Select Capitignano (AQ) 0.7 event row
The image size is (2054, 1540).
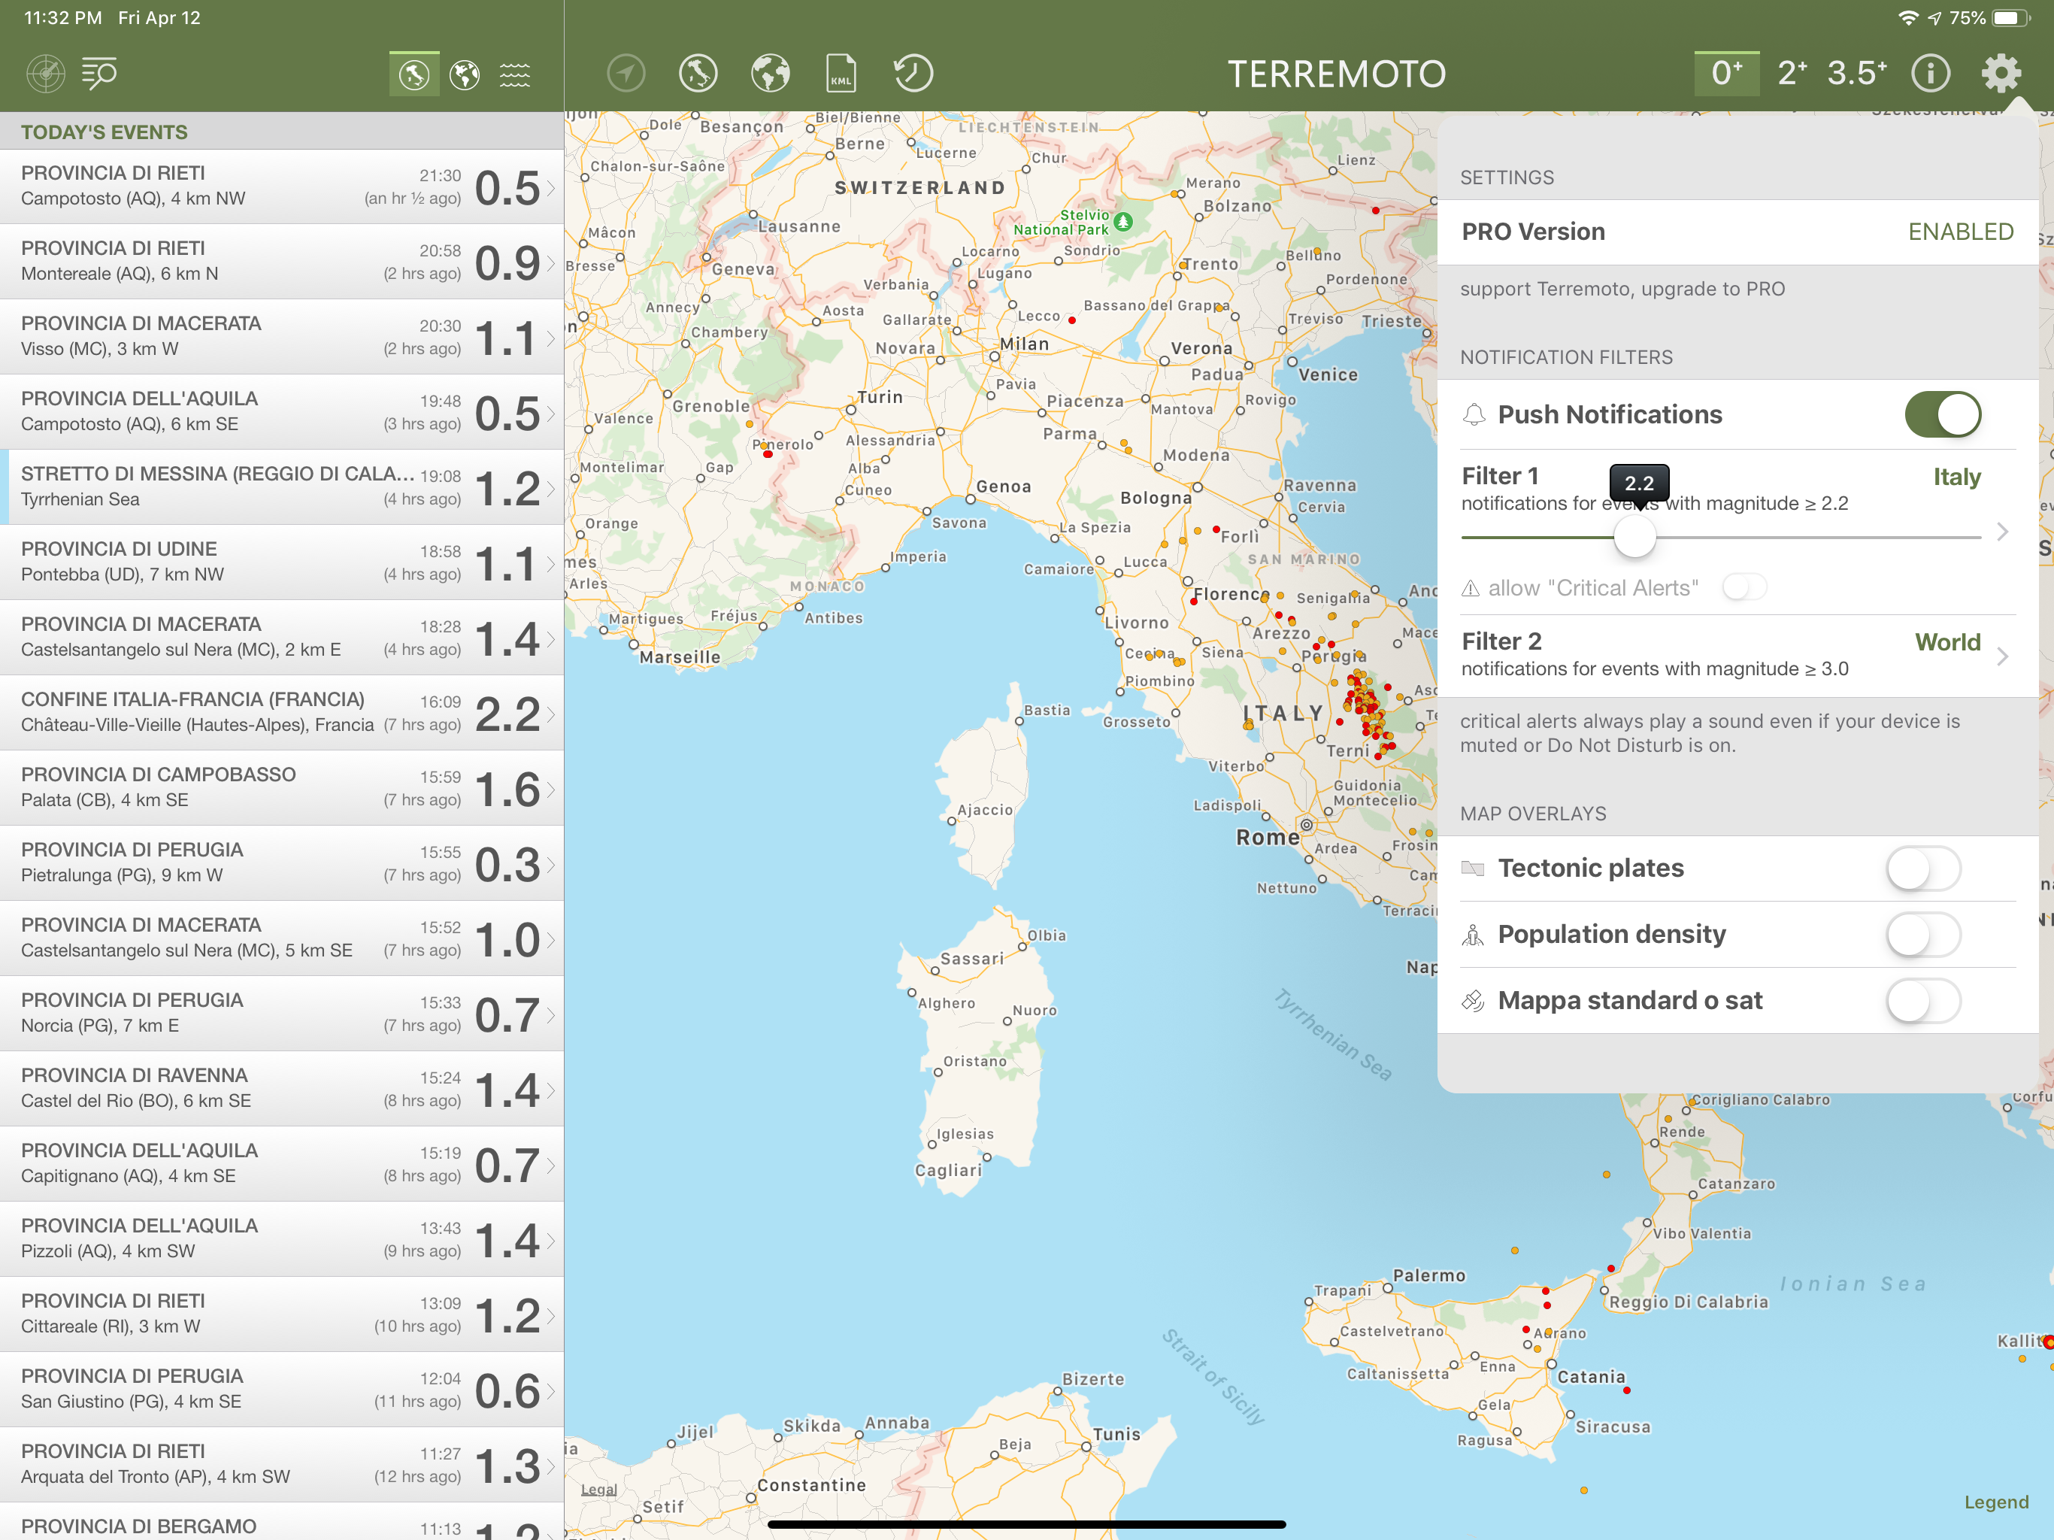281,1165
